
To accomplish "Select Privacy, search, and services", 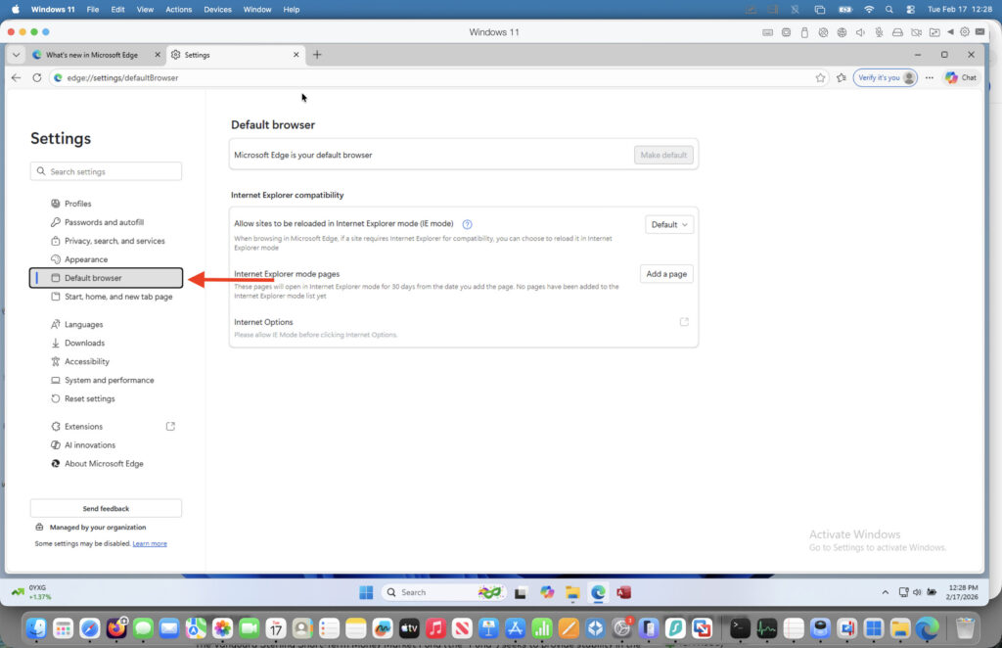I will [114, 241].
